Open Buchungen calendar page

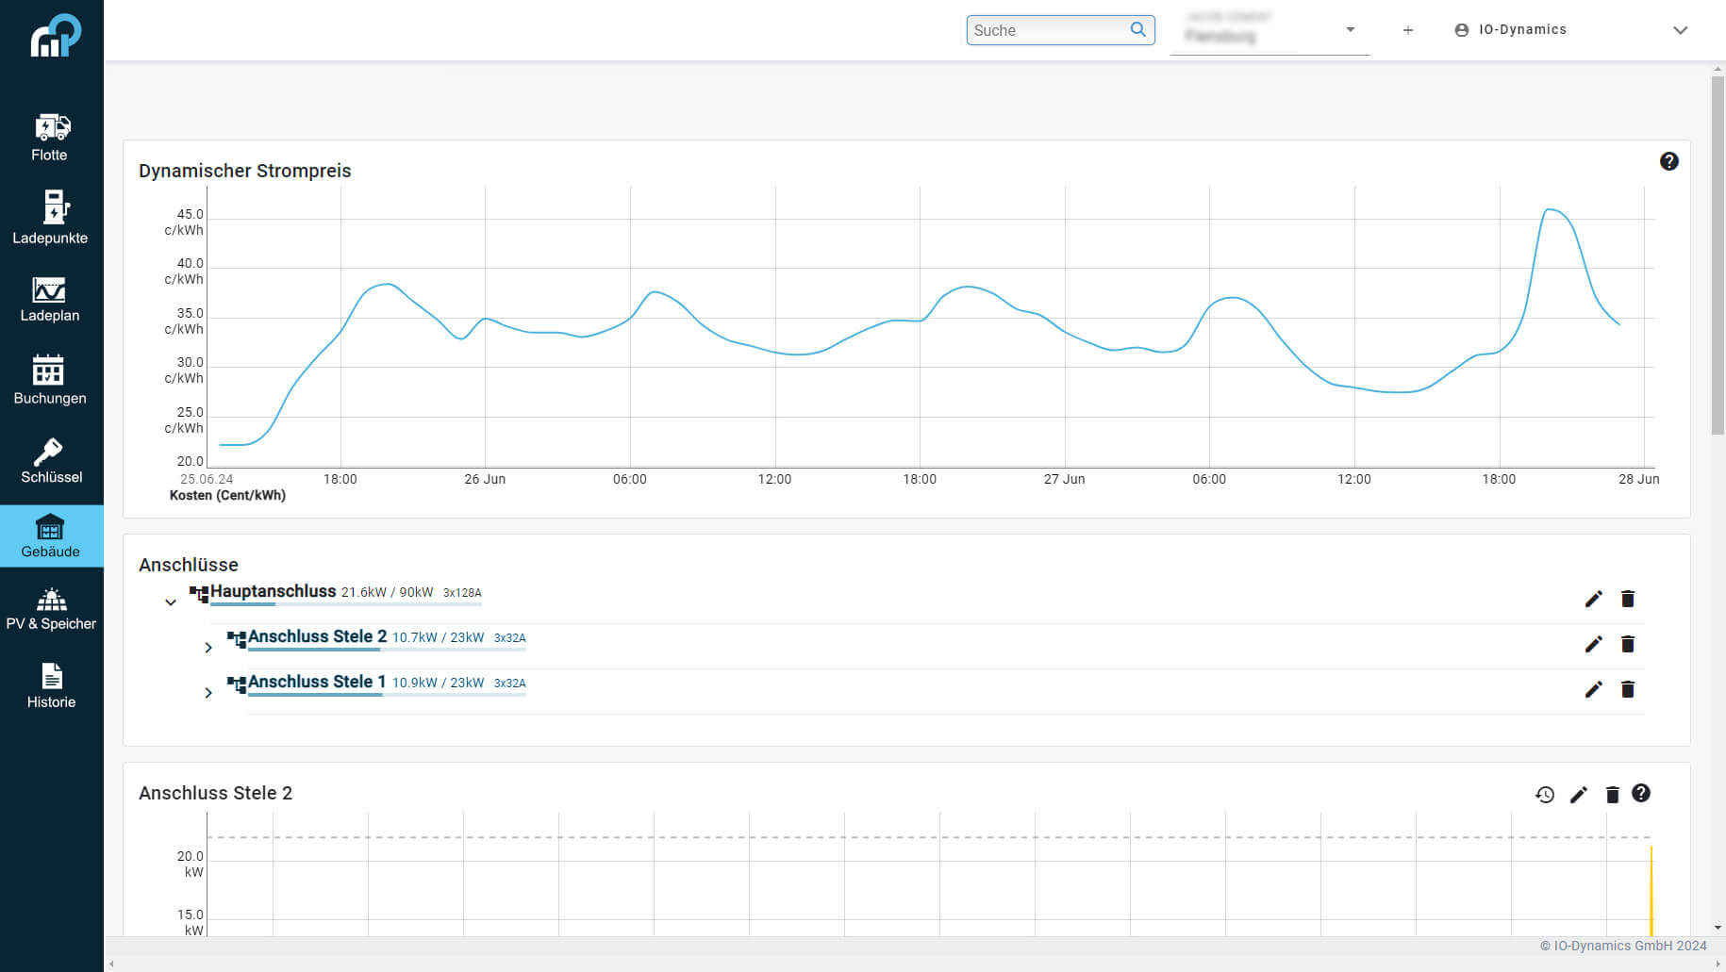[51, 380]
